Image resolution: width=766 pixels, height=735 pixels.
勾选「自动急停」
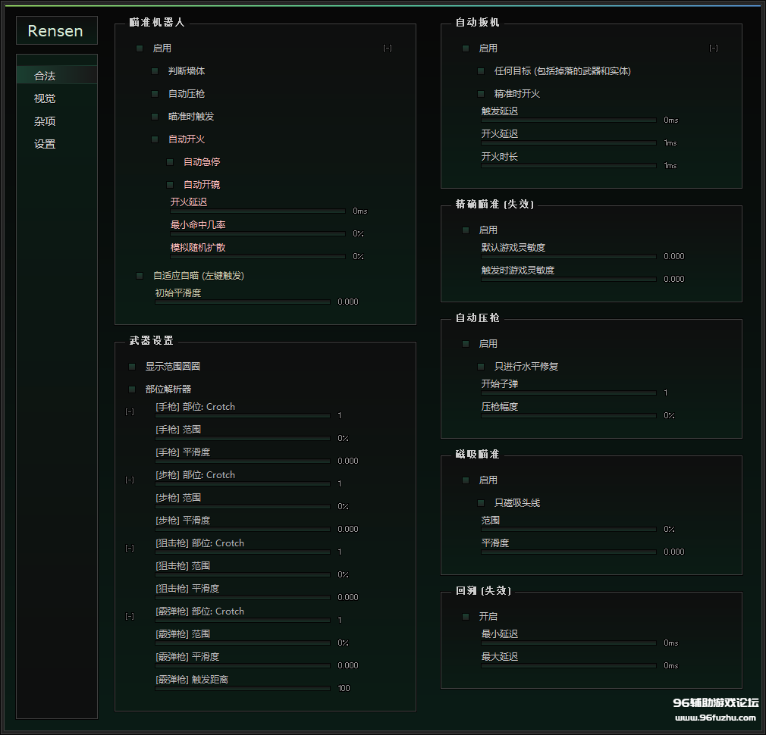pos(169,161)
